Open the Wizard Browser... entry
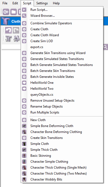 pos(62,16)
